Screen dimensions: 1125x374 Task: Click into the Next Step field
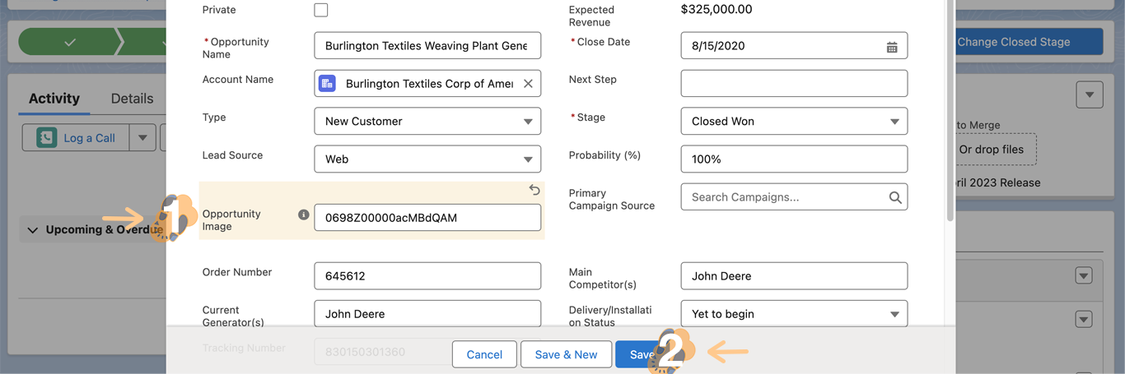point(794,84)
